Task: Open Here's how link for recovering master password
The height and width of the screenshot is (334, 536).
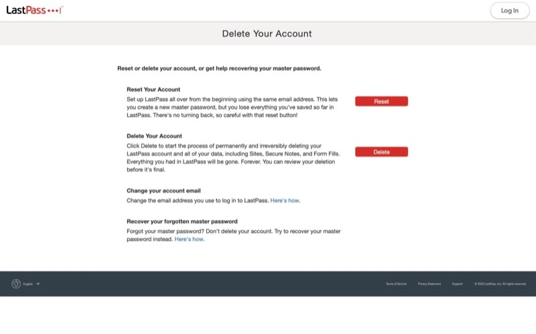Action: click(189, 239)
